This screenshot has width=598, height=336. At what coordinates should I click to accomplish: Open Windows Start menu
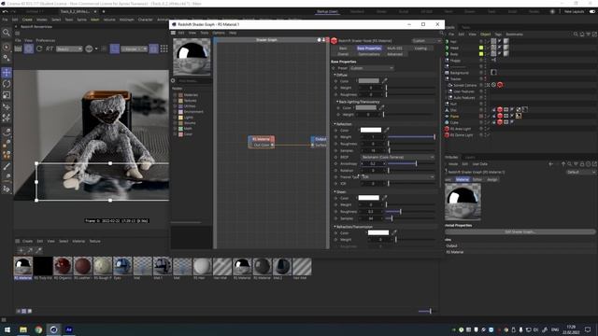7,329
